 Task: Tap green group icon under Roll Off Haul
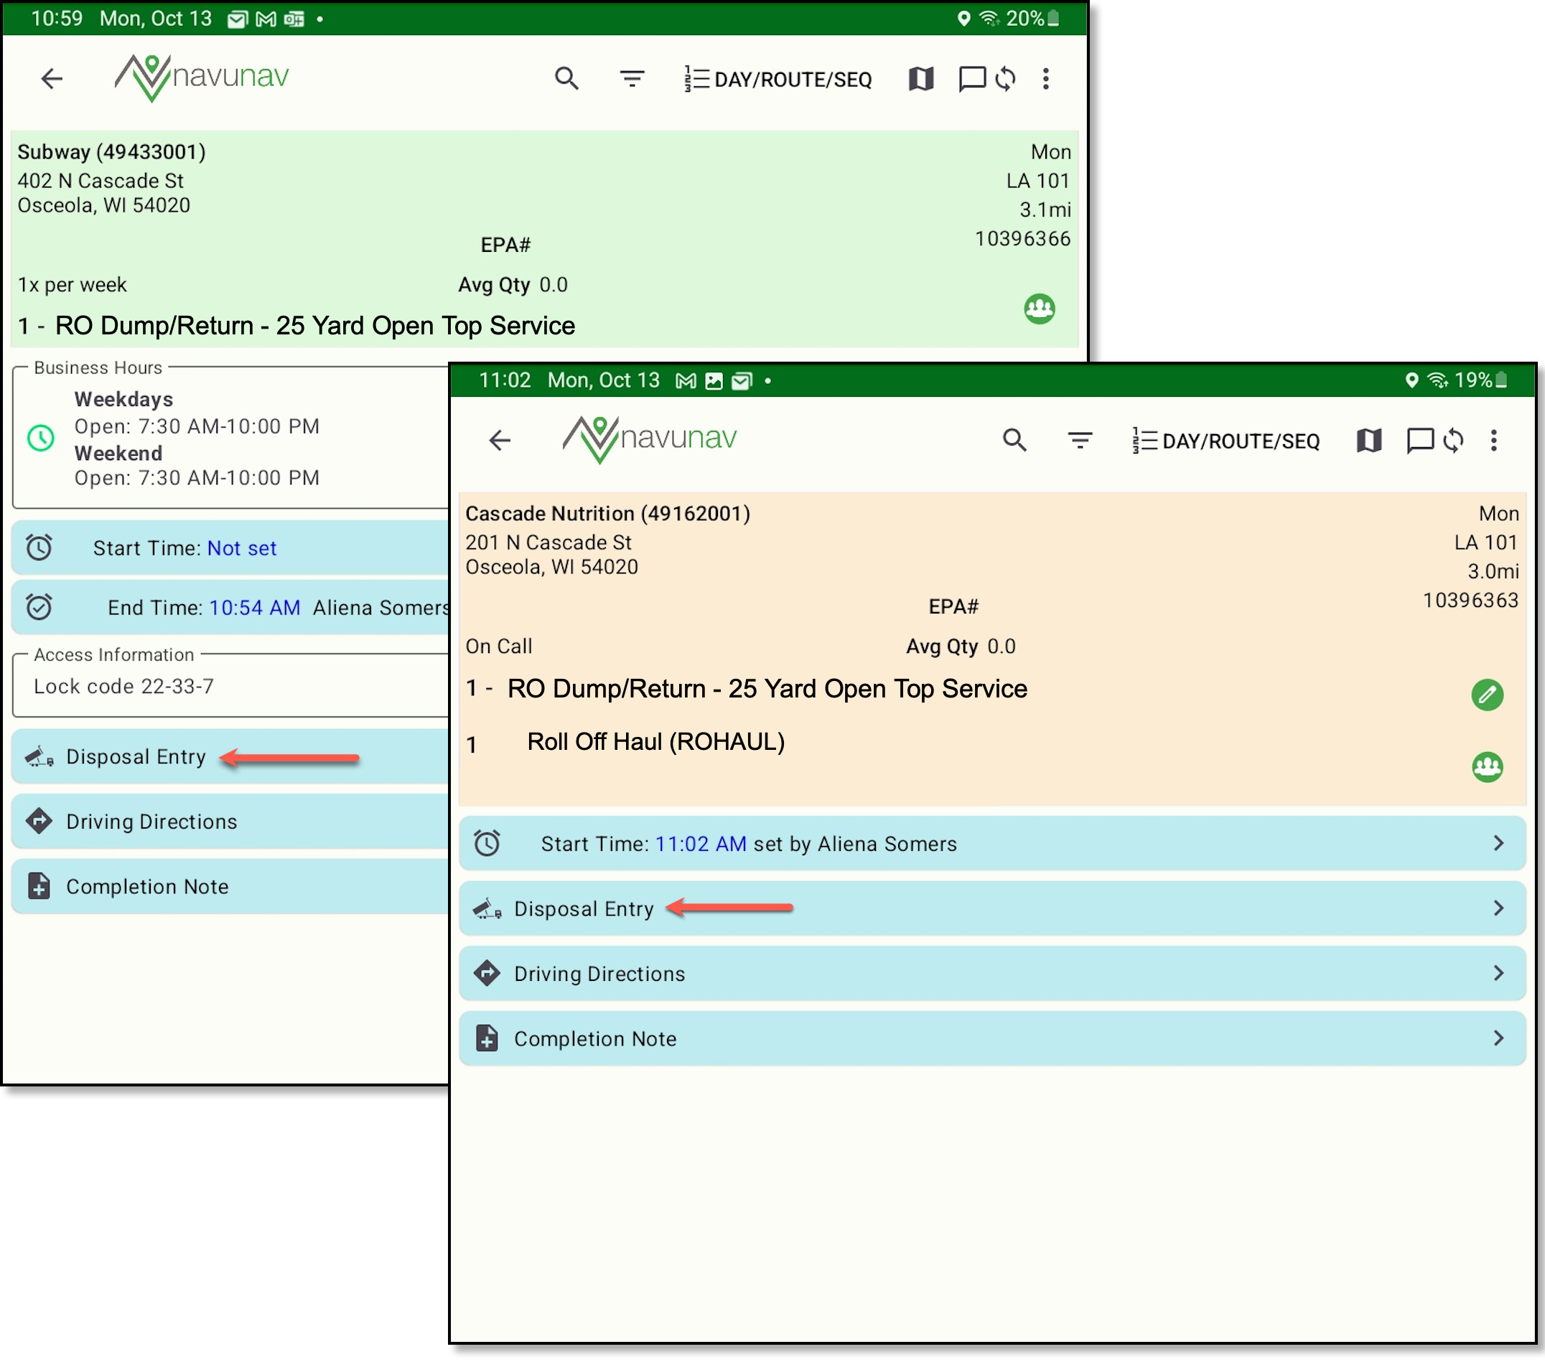1487,767
